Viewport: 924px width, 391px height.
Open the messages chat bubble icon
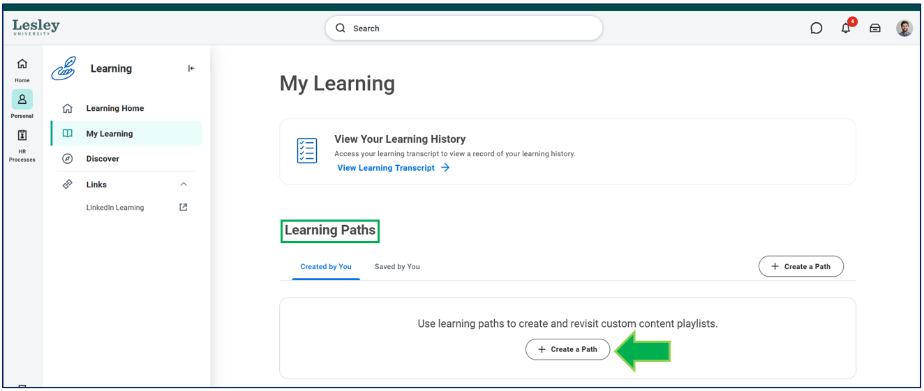(x=816, y=29)
